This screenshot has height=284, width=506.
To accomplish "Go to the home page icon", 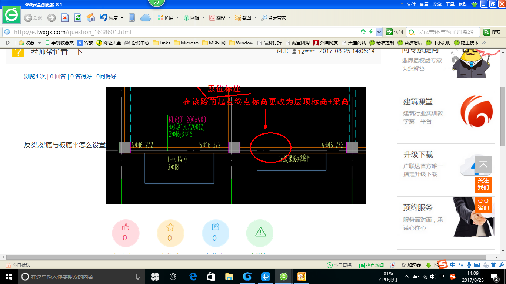I will click(91, 18).
